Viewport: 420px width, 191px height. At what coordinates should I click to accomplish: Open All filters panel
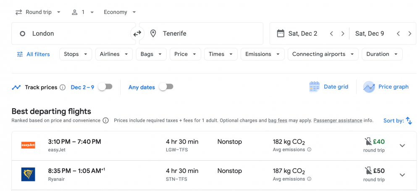[33, 54]
